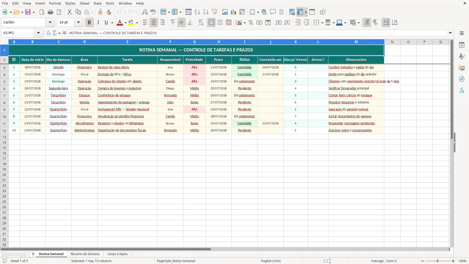
Task: Open the Function Wizard fx icon
Action: (x=49, y=33)
